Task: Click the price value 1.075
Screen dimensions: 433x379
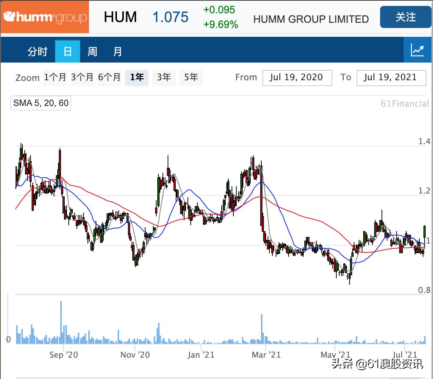Action: pyautogui.click(x=170, y=17)
